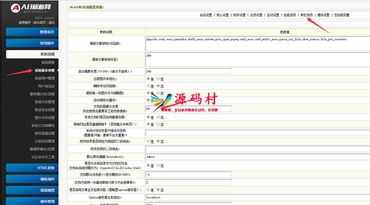The image size is (370, 205).
Task: Select 否 for 跳转网址是否直接跳转
Action: pos(158,124)
